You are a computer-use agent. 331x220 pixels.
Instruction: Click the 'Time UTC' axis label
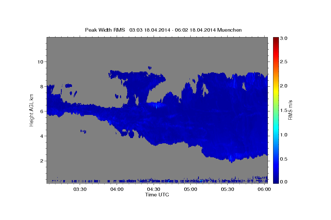click(157, 195)
